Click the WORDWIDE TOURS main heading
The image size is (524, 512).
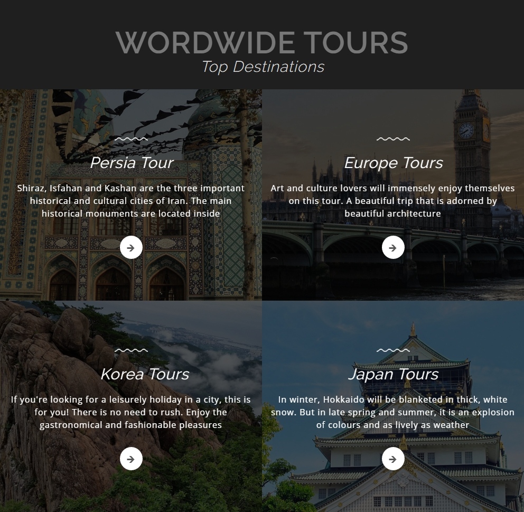[261, 42]
